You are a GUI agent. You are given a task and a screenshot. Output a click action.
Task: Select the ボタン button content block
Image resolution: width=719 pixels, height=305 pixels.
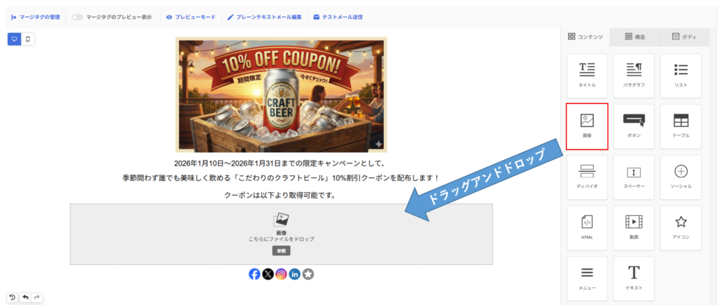pos(634,126)
